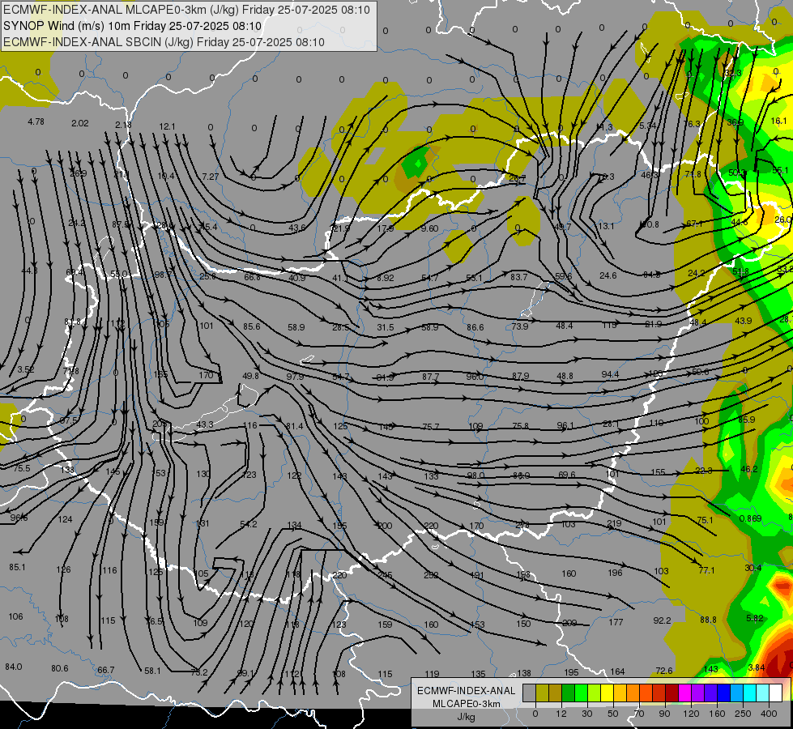This screenshot has width=793, height=729.
Task: Click the legend scale label "400"
Action: click(x=769, y=714)
